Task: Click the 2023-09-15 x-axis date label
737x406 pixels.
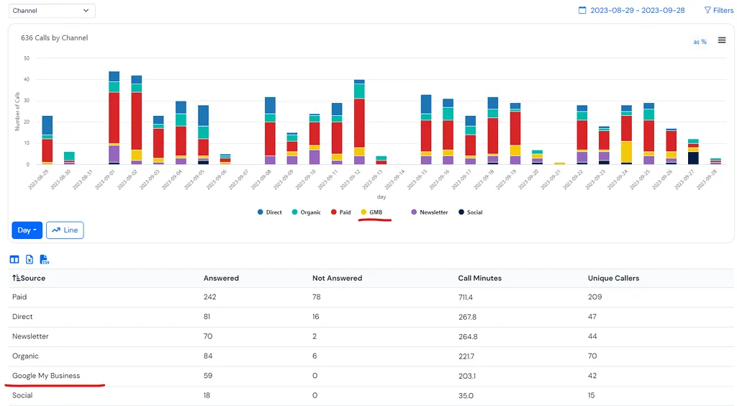Action: (417, 179)
